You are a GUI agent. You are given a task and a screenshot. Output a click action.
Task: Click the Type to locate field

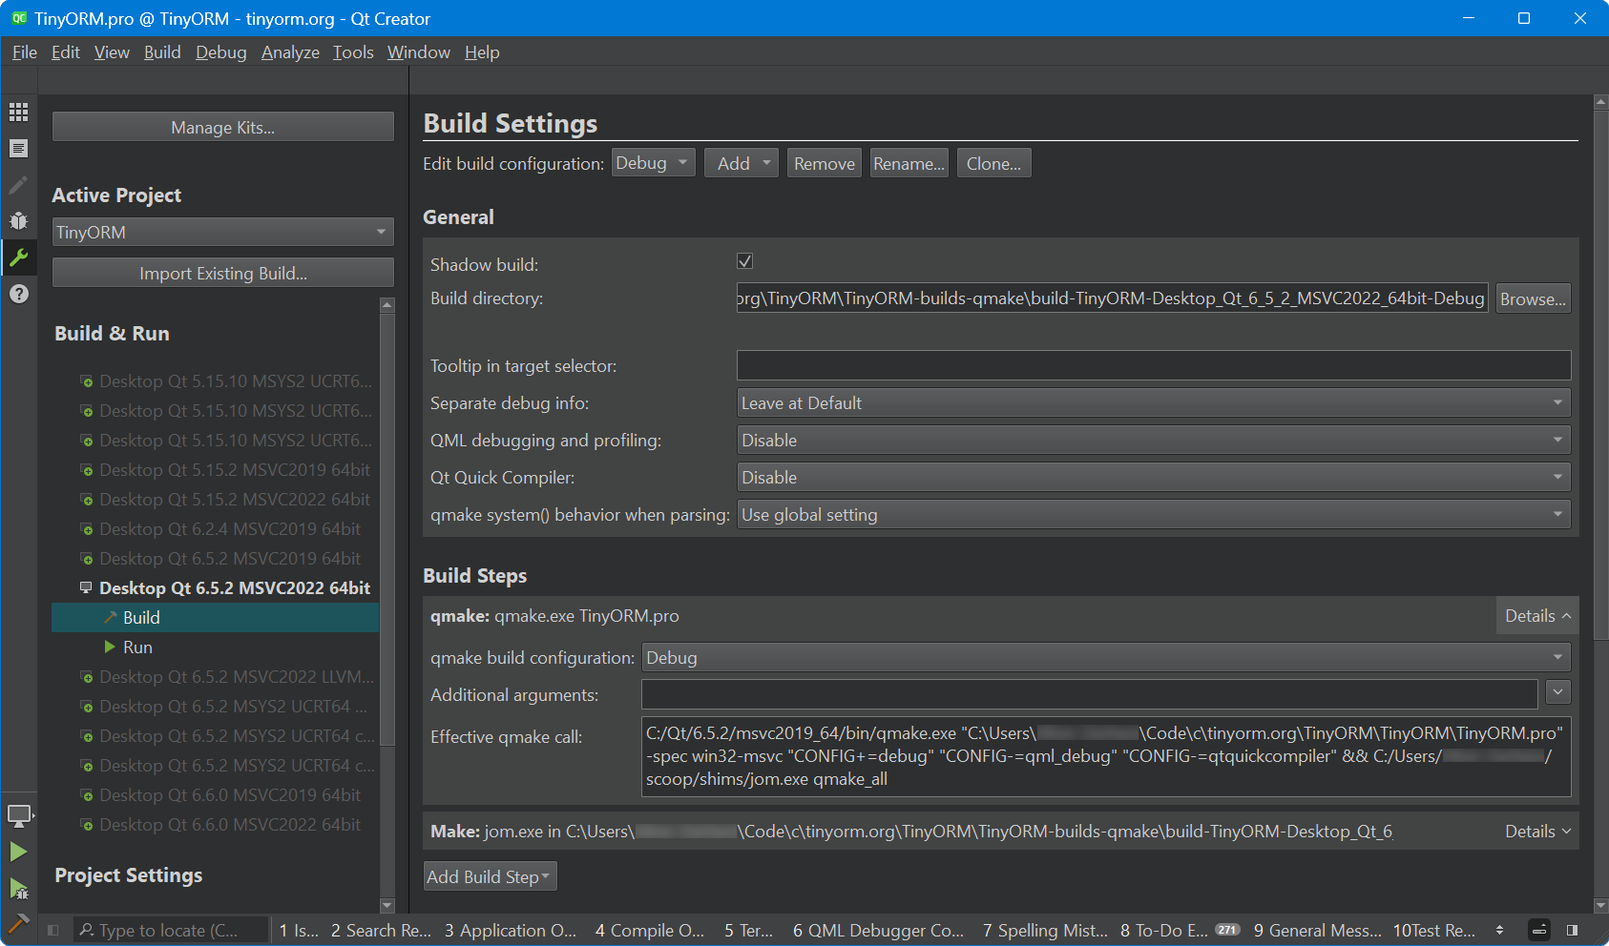[171, 930]
